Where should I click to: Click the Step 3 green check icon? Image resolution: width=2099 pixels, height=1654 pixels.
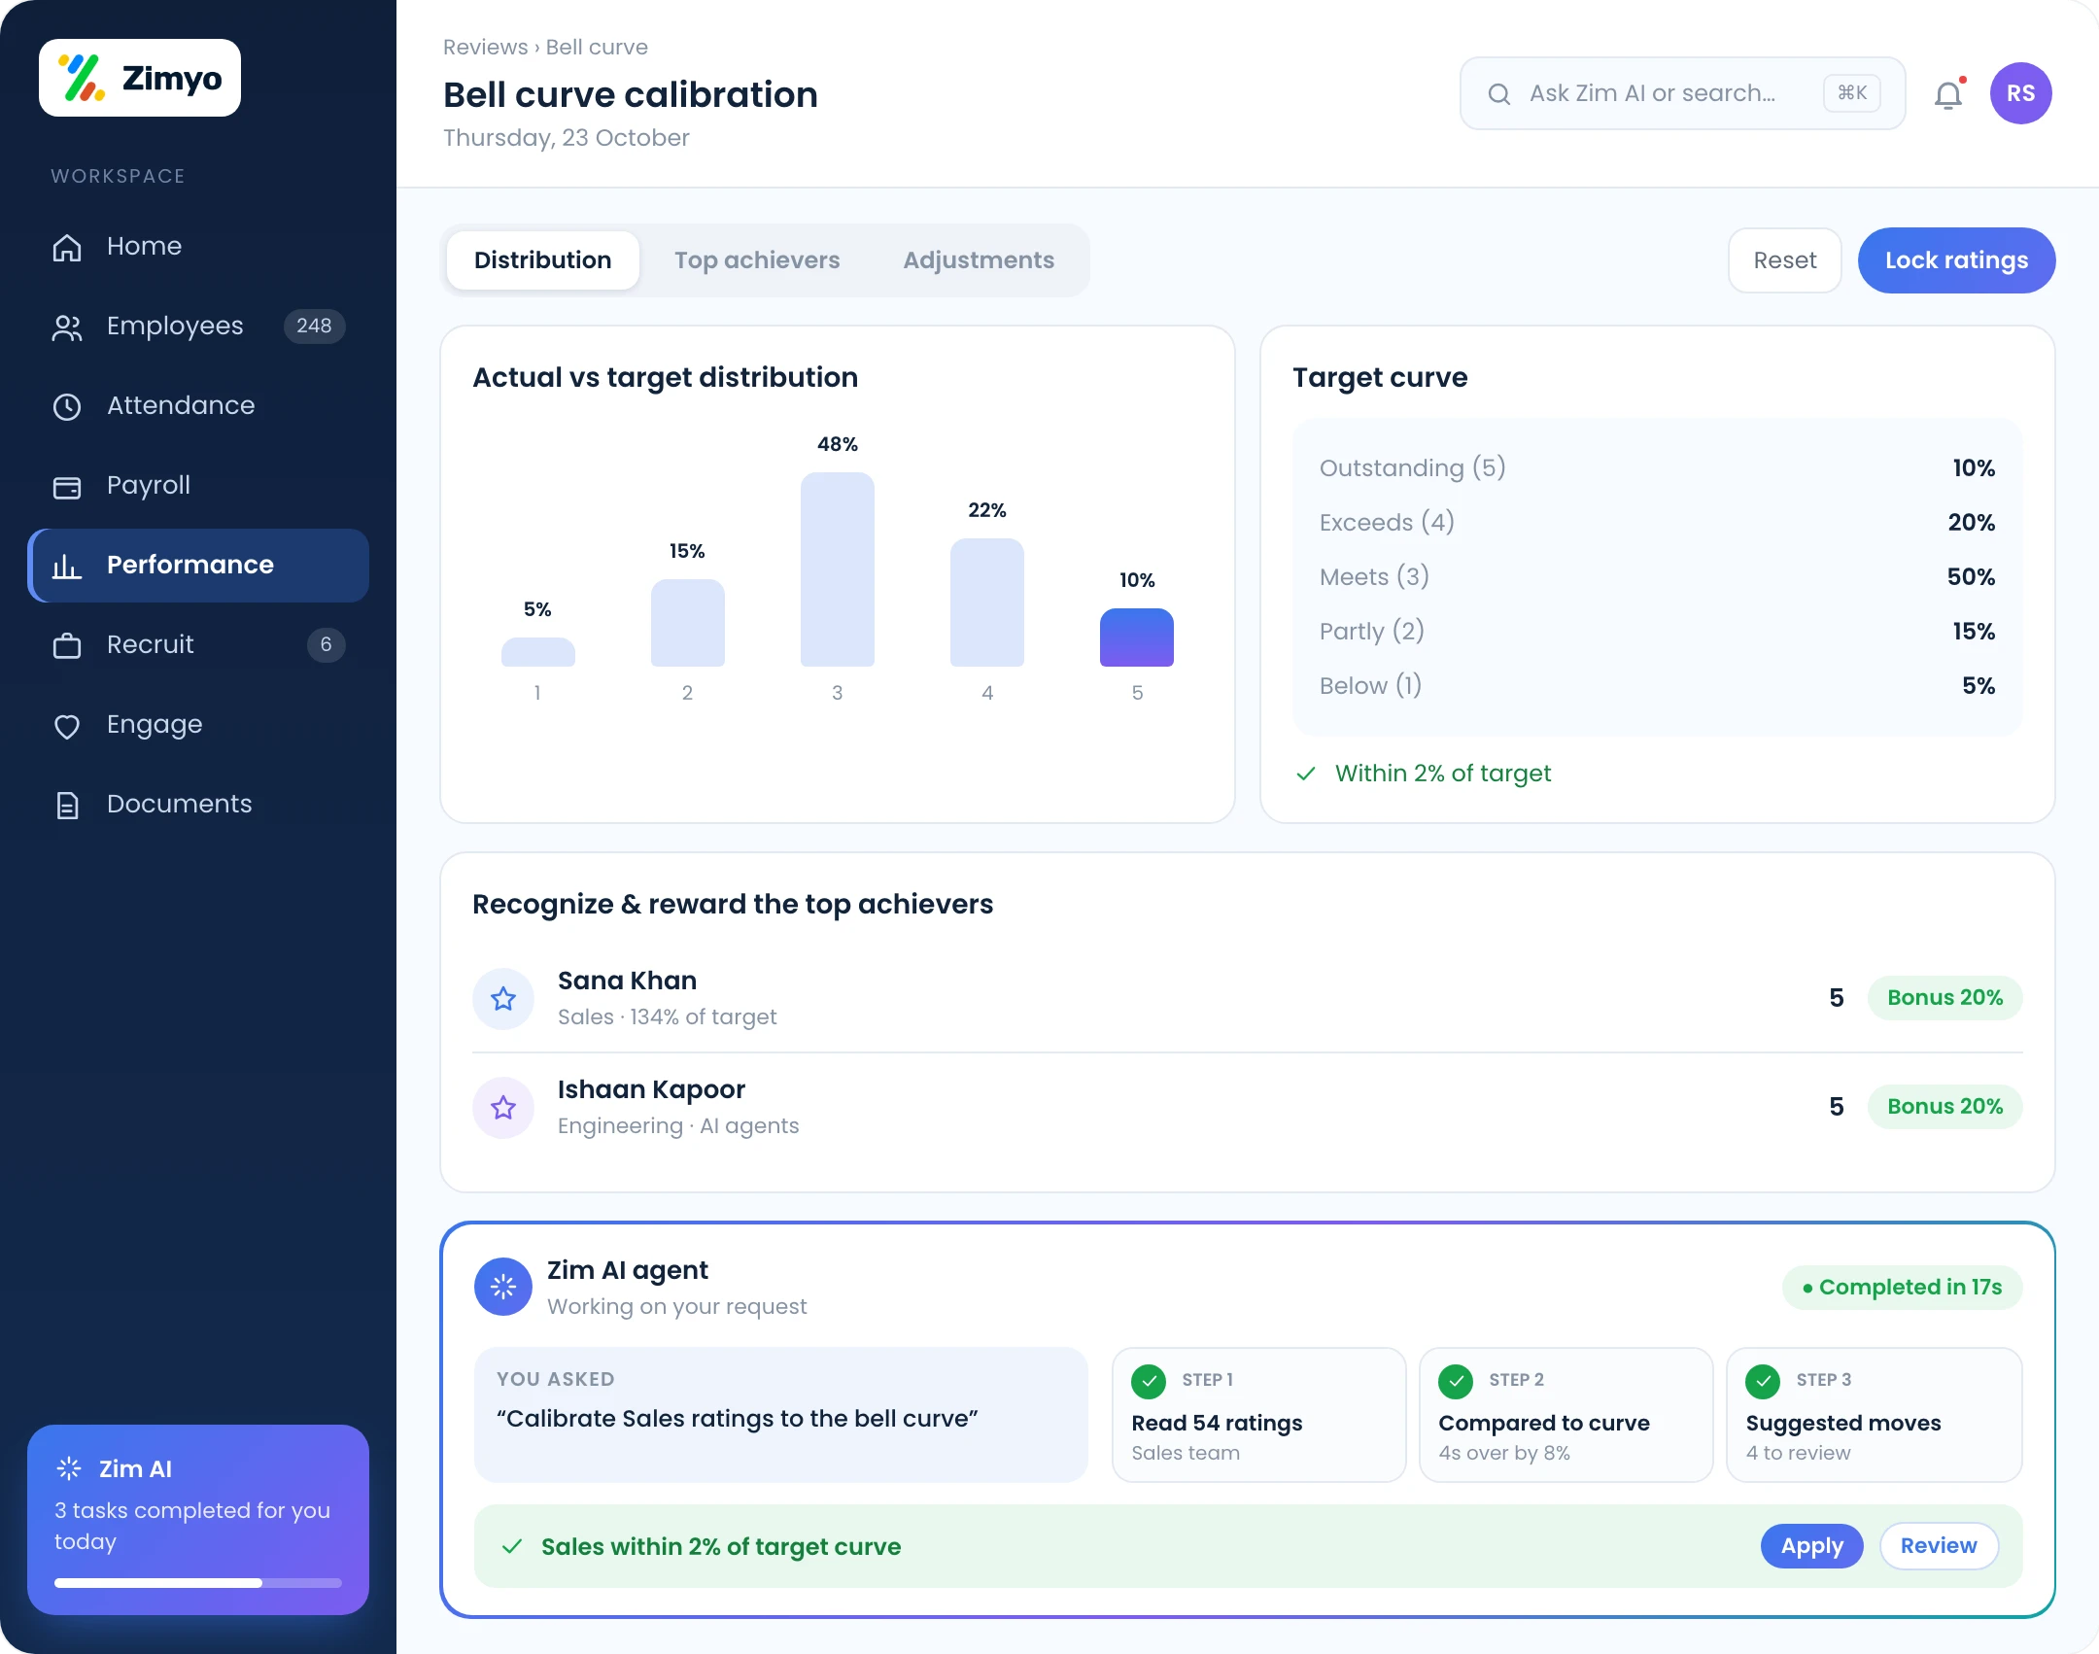coord(1763,1381)
